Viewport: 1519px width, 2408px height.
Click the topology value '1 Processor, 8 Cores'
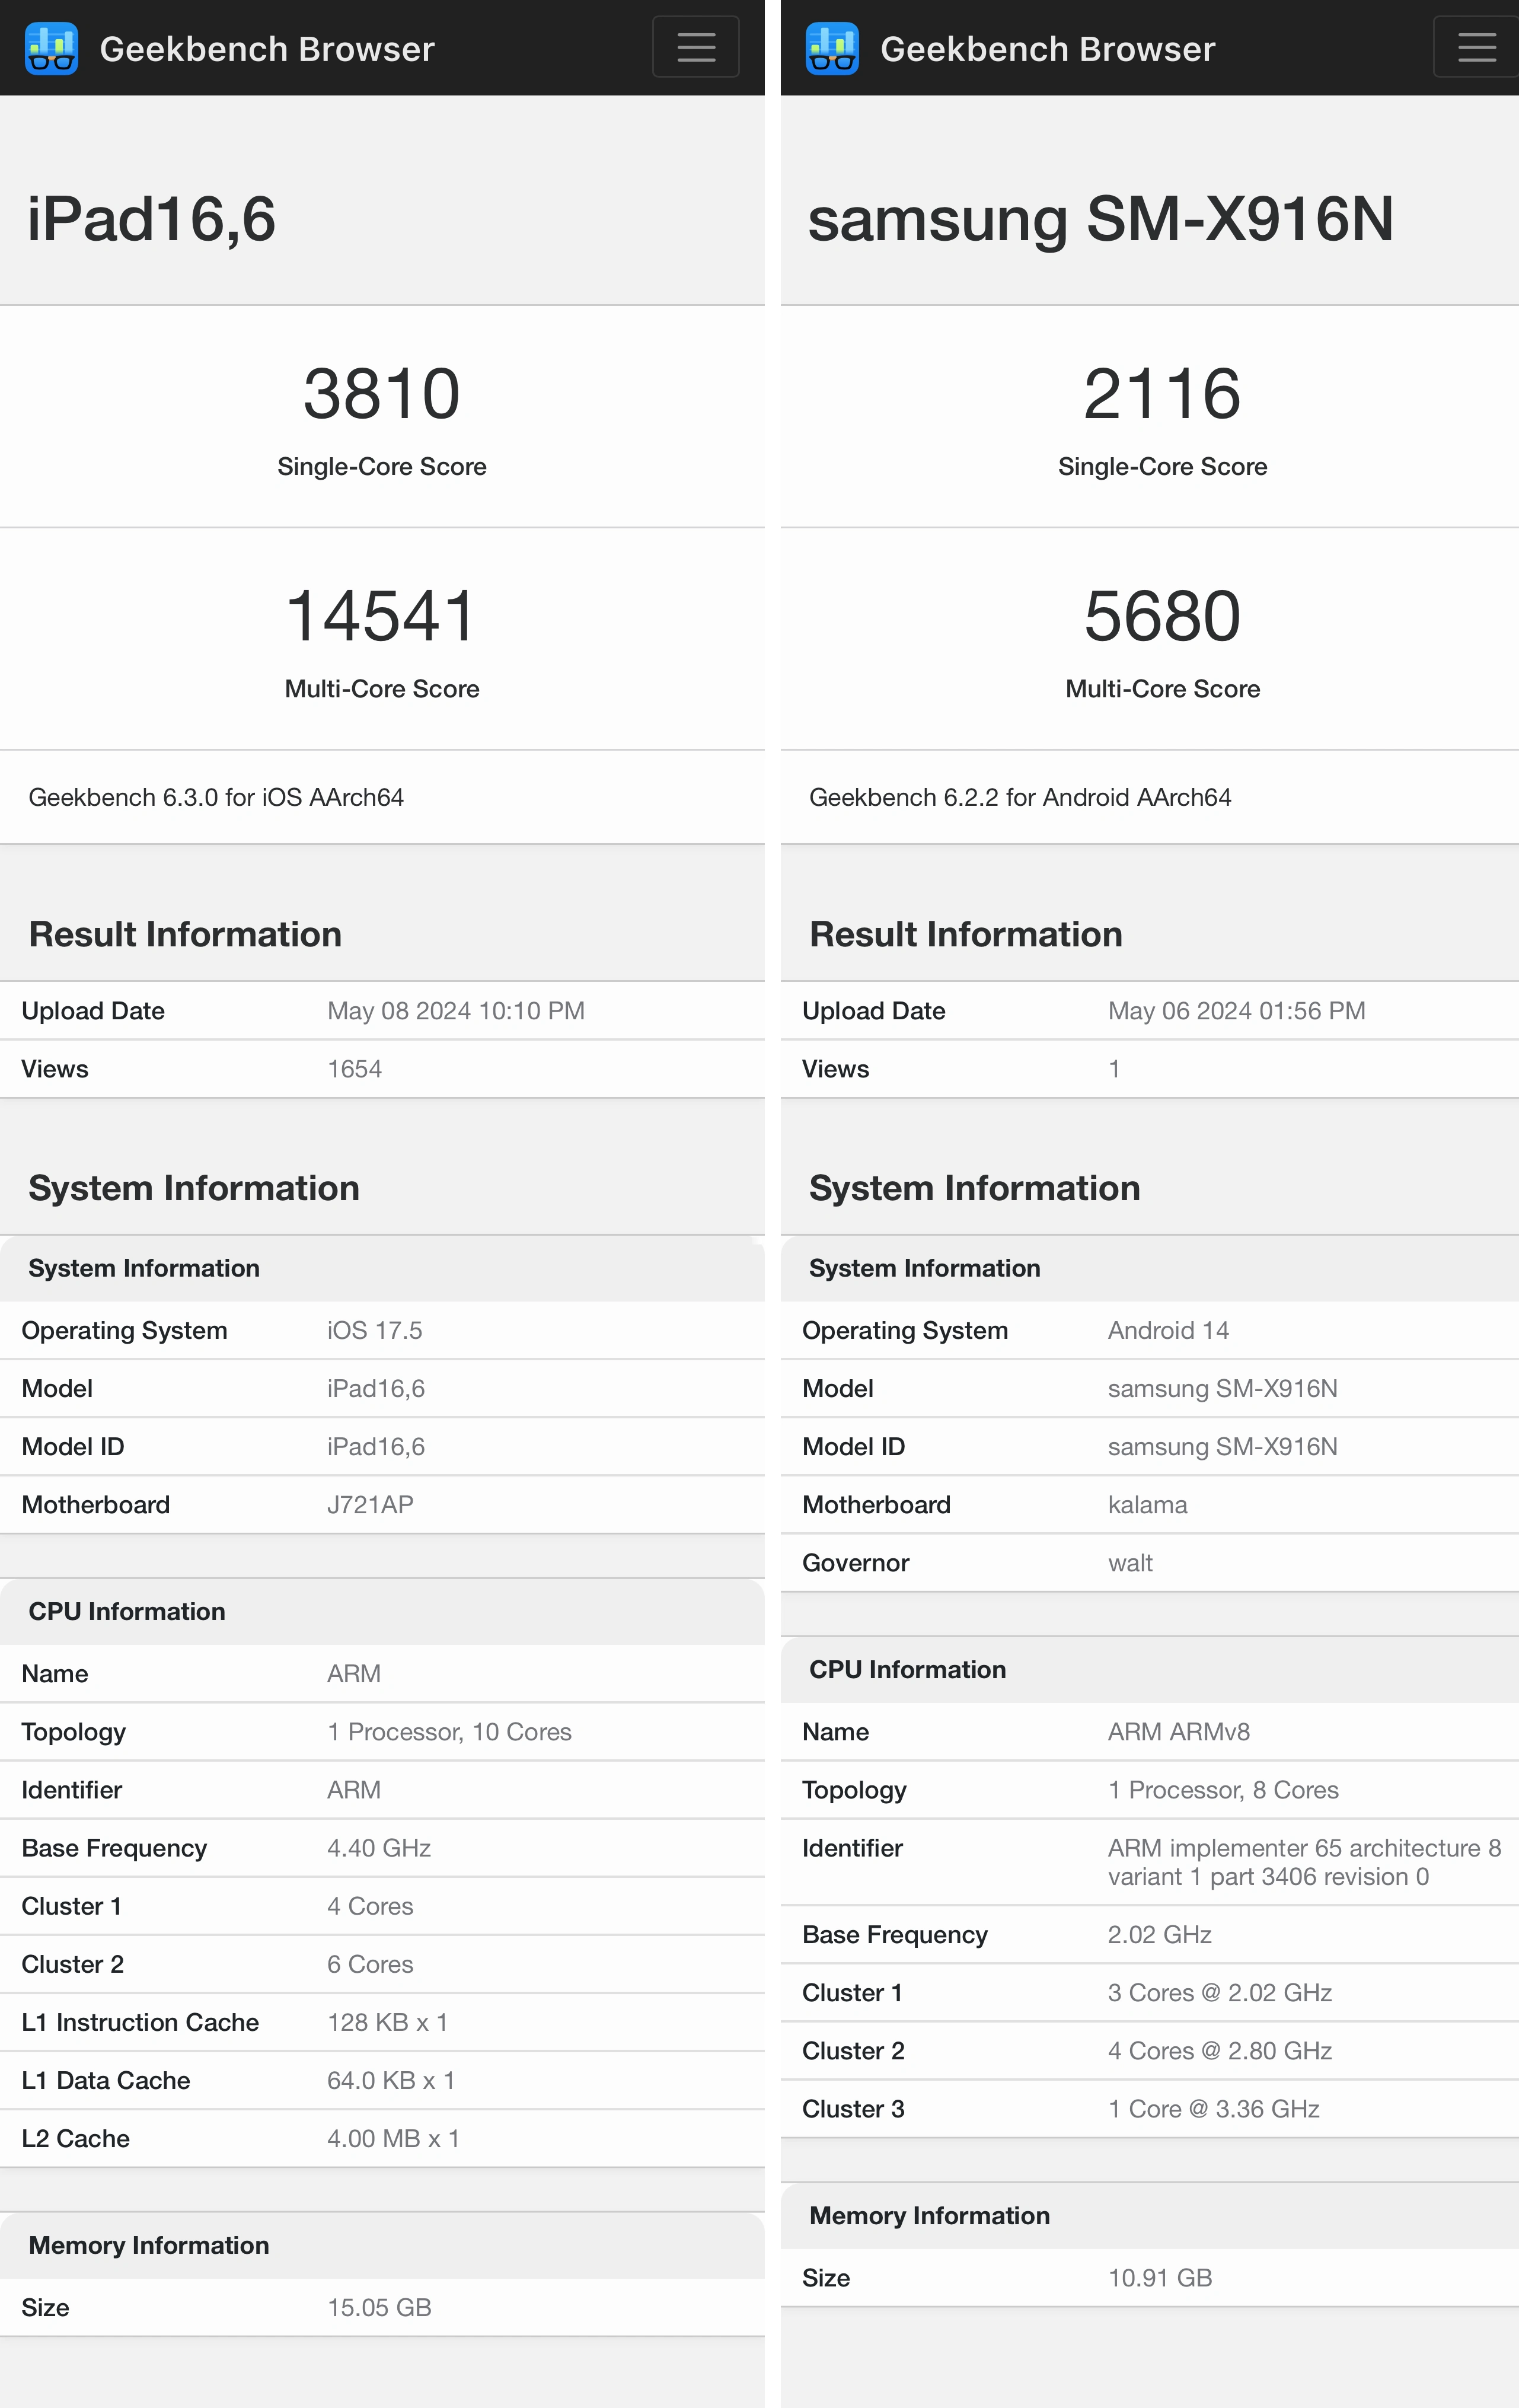tap(1223, 1790)
